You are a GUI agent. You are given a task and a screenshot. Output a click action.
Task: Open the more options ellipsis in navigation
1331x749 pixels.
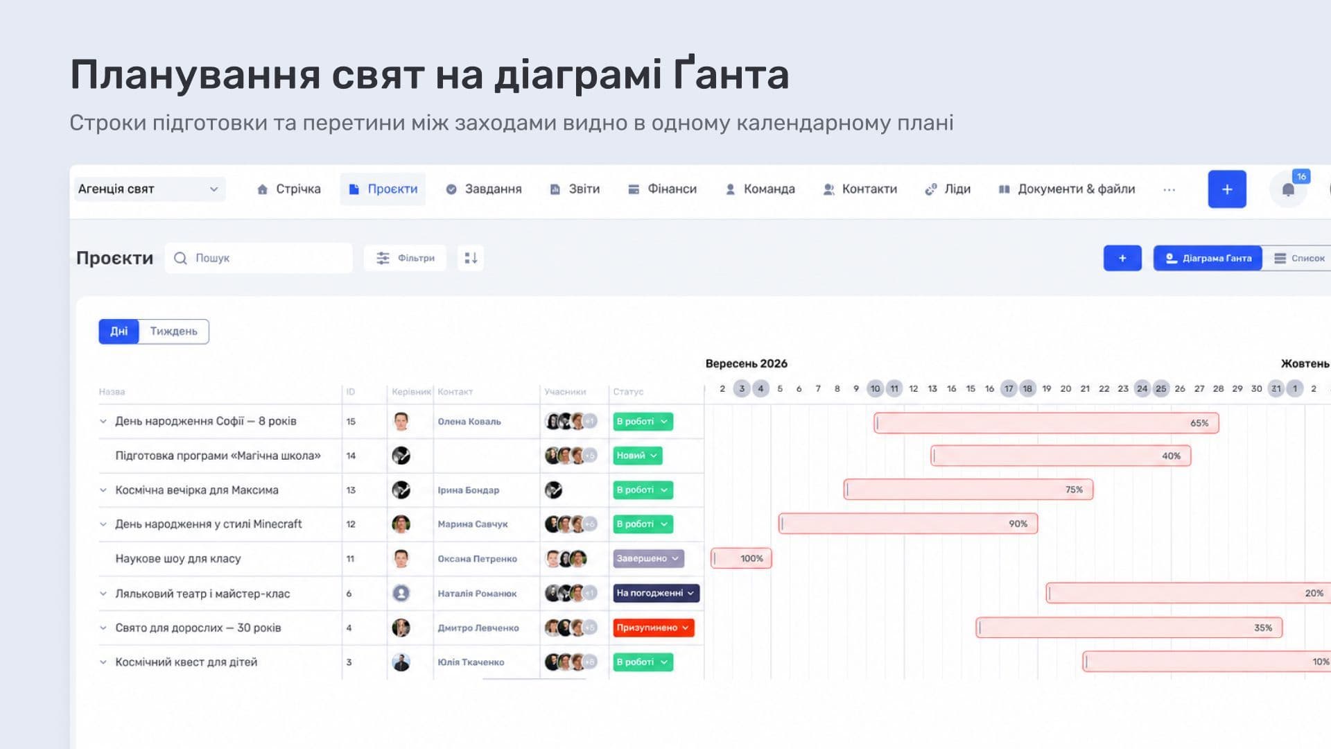coord(1169,189)
